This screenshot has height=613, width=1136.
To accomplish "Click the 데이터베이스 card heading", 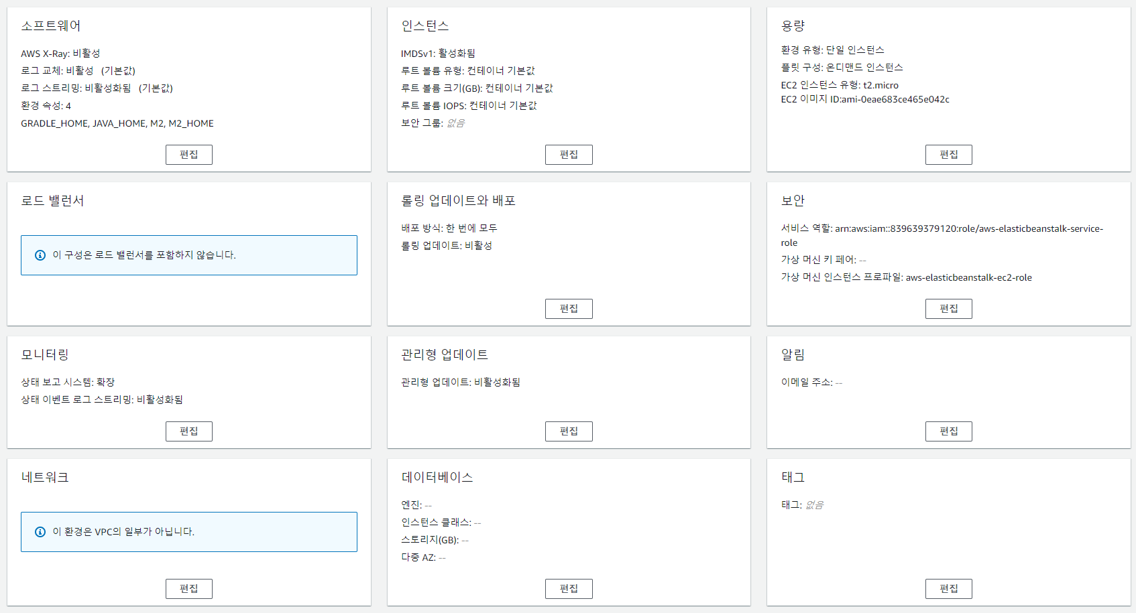I will (437, 477).
